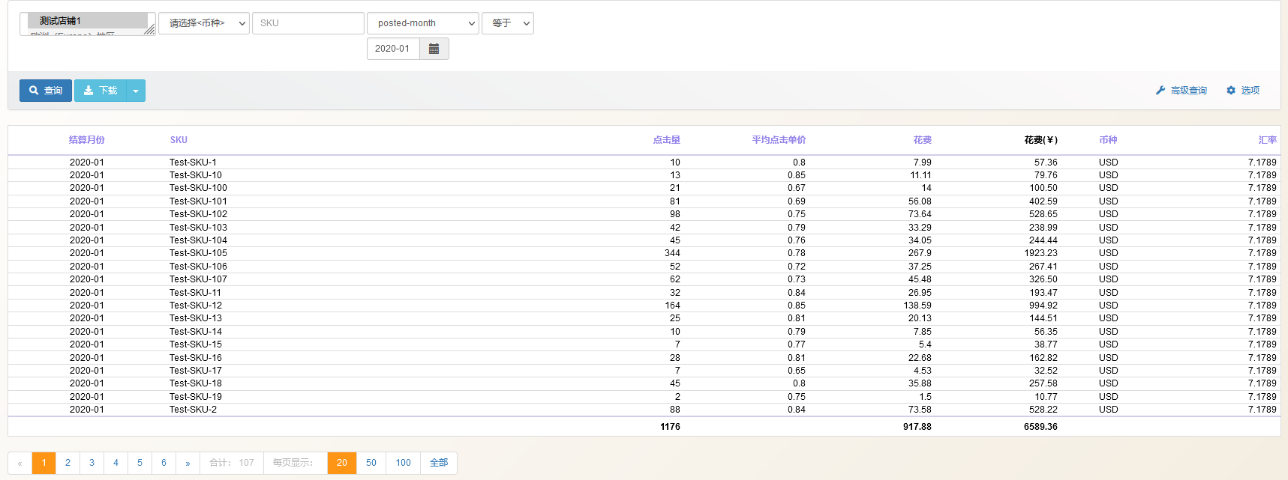Viewport: 1288px width, 480px height.
Task: Open 选项 options with gear icon
Action: tap(1243, 91)
